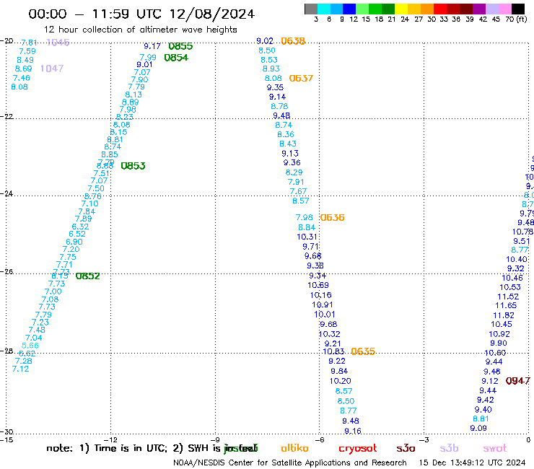This screenshot has height=469, width=534.
Task: Select the 's3b' satellite legend label
Action: [449, 448]
